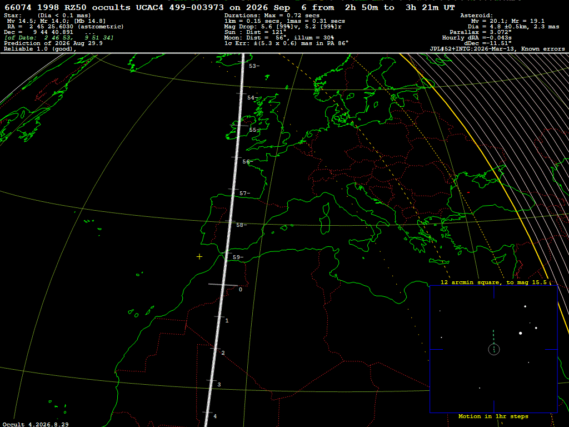The height and width of the screenshot is (427, 569).
Task: Select the brightest star in the finder chart
Action: (520, 333)
